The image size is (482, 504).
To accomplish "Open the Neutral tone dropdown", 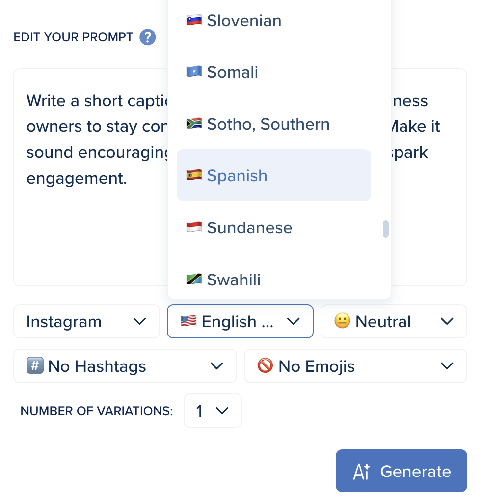I will point(394,321).
